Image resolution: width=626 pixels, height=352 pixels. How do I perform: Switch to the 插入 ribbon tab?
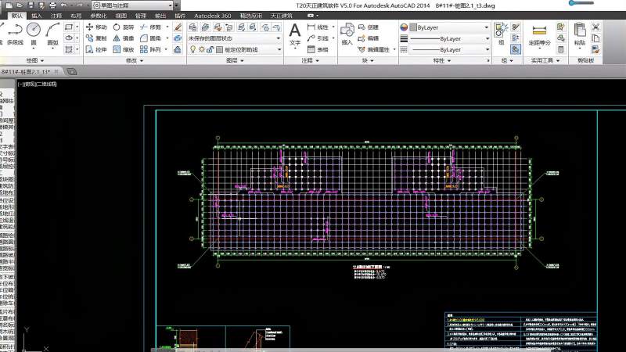[x=37, y=15]
